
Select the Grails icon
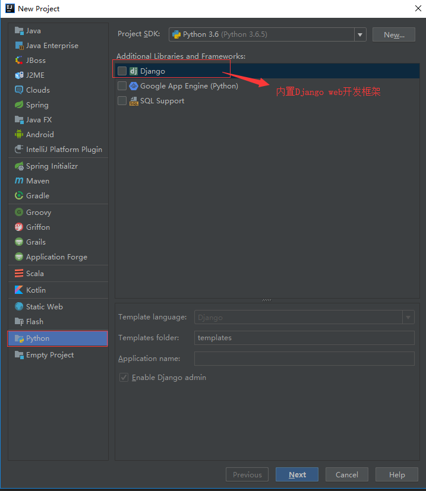tap(19, 242)
